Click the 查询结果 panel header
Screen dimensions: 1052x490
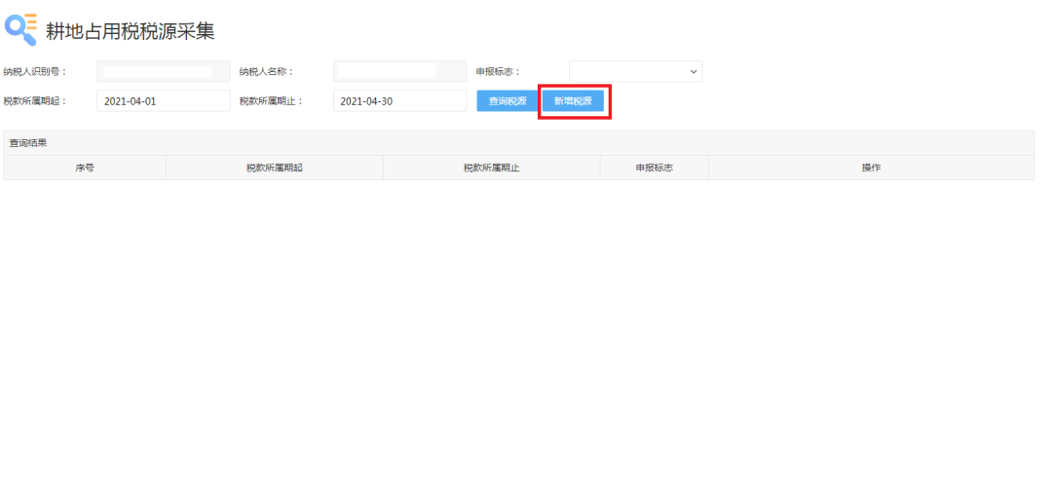click(28, 143)
